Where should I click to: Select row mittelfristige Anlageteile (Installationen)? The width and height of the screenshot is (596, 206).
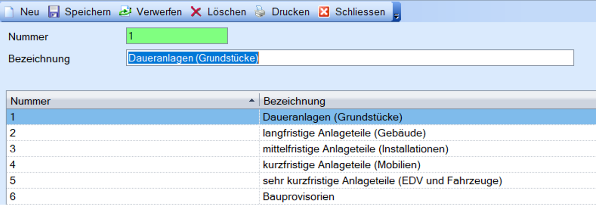pos(355,149)
